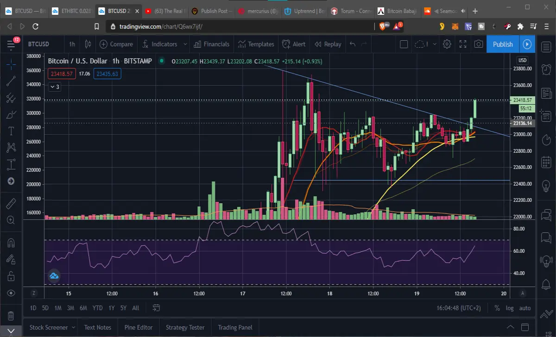Viewport: 556px width, 337px height.
Task: Open the public chat panel
Action: coord(546,214)
